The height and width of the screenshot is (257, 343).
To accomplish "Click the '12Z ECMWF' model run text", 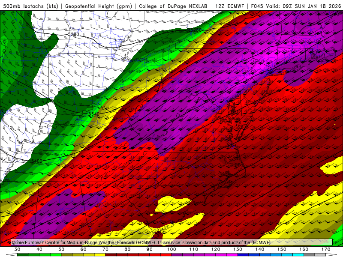I will click(x=229, y=6).
